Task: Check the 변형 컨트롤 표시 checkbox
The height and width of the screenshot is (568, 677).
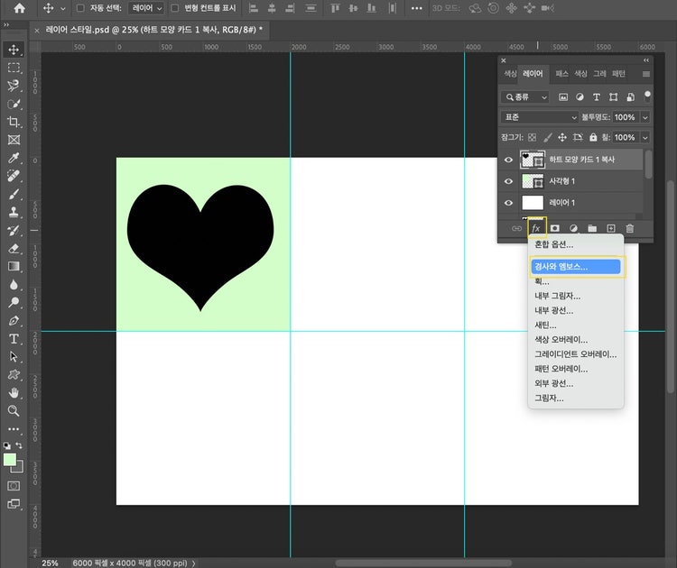Action: coord(175,7)
